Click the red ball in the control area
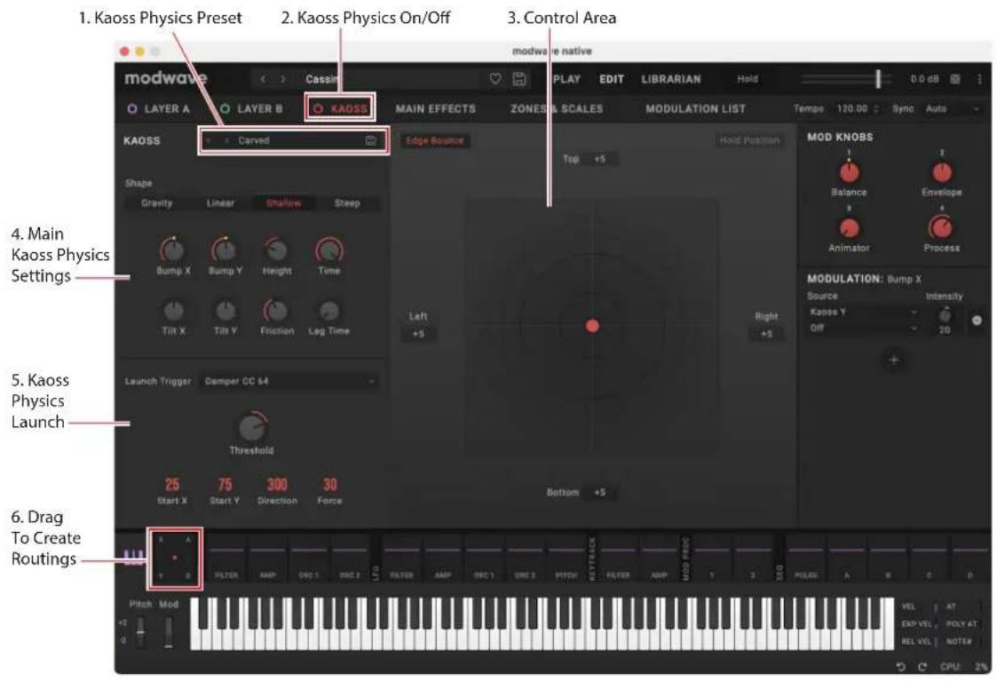997x682 pixels. 592,326
